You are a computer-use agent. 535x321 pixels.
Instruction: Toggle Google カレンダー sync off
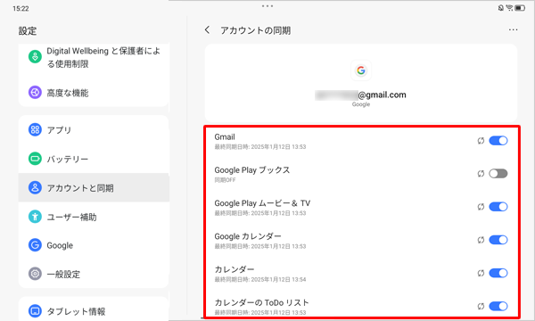point(498,240)
